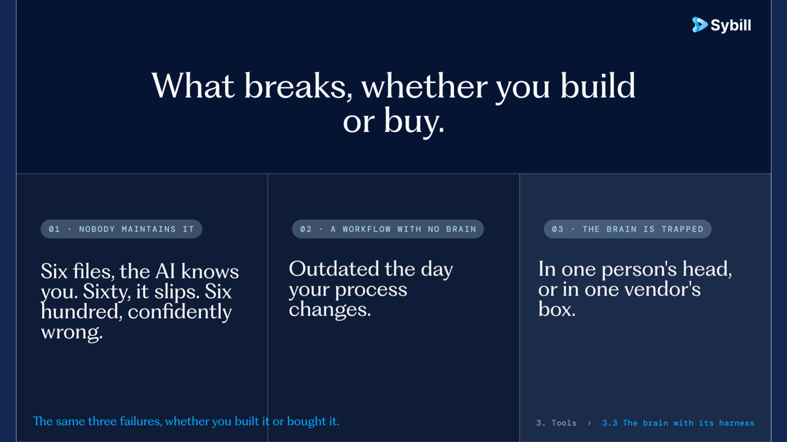Click 'or buy.' in the headline
The width and height of the screenshot is (787, 442).
(393, 122)
